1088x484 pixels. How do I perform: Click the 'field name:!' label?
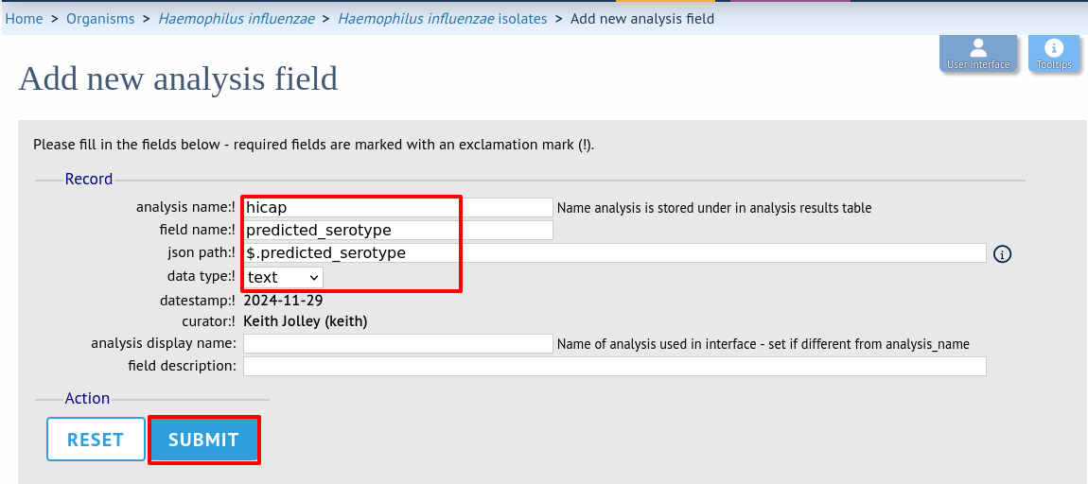click(x=198, y=230)
